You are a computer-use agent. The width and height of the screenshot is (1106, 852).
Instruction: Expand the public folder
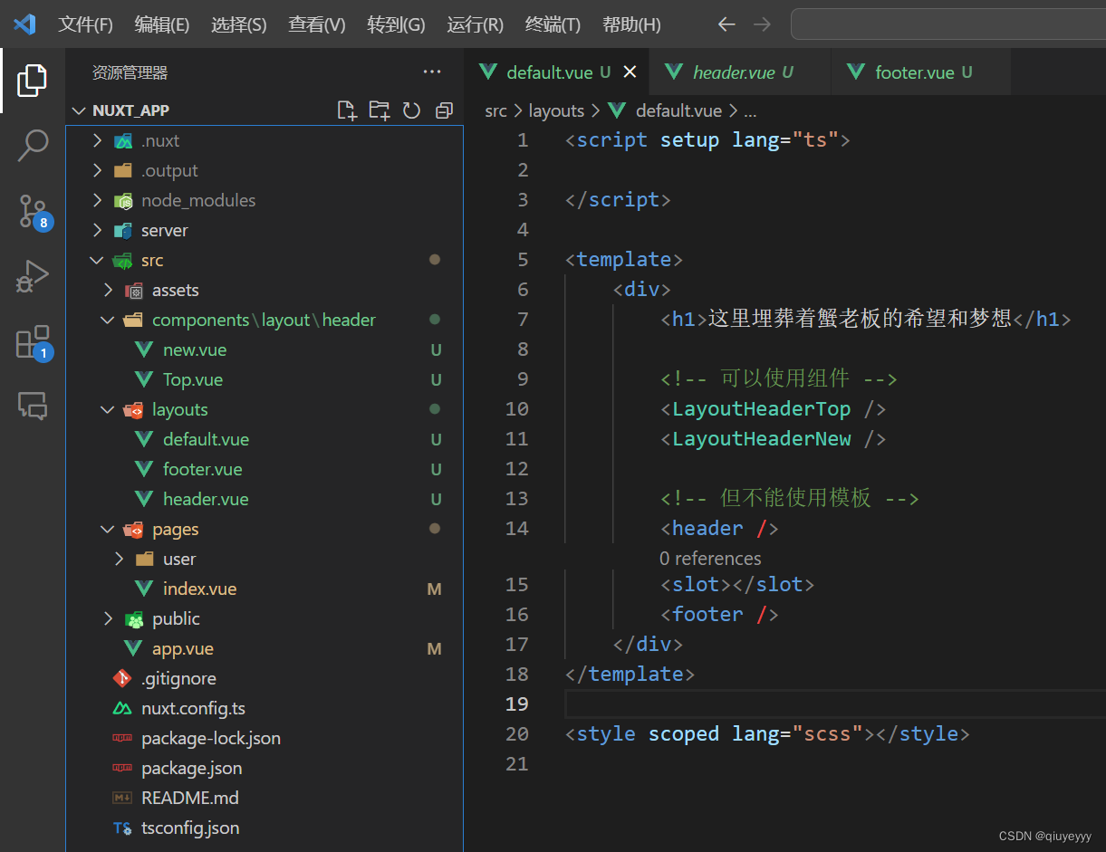[x=109, y=619]
